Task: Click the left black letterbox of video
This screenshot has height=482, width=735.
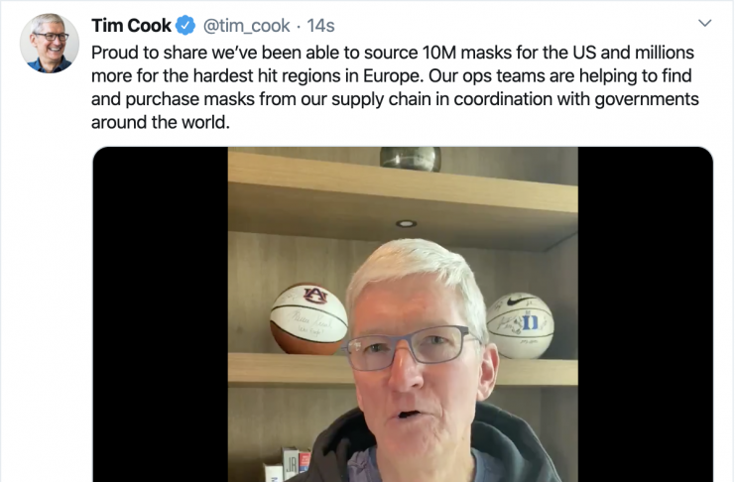Action: (161, 314)
